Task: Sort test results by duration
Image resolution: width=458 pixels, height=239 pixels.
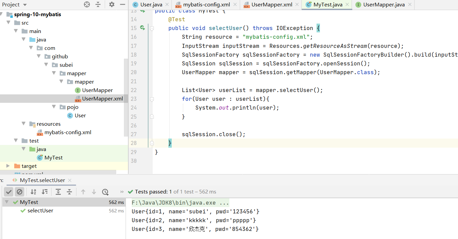Action: [x=44, y=192]
